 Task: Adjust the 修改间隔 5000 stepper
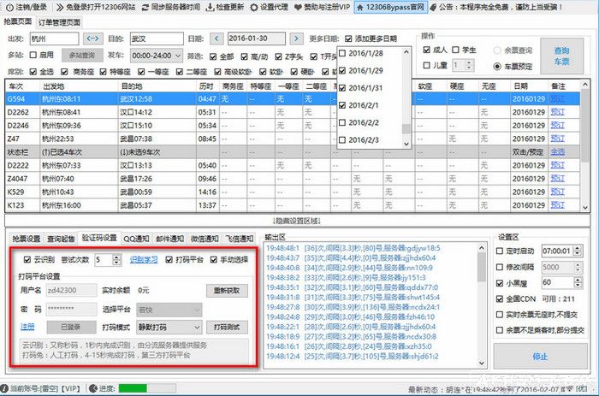(x=578, y=267)
